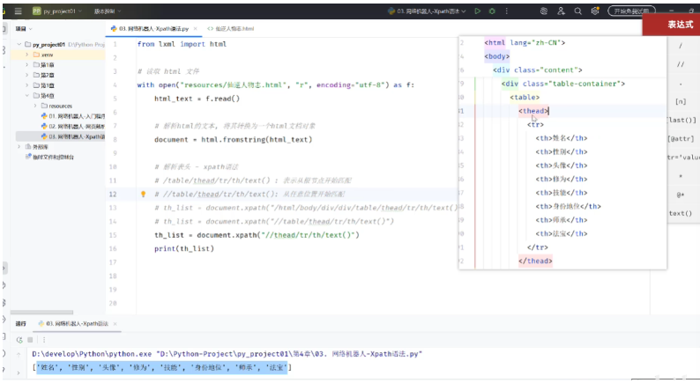This screenshot has width=700, height=383.
Task: Open the 版本控制 version control dropdown
Action: (108, 11)
